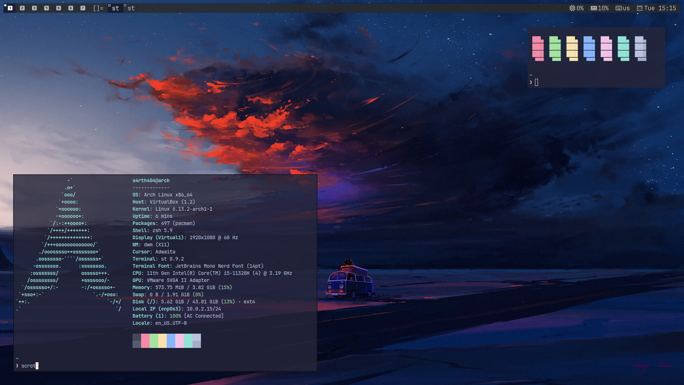Click the blue block figure in small terminal
684x385 pixels.
(589, 48)
